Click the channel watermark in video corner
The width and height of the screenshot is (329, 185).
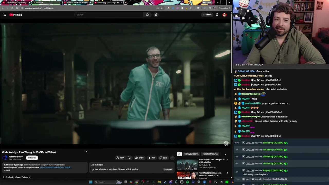pos(226,143)
